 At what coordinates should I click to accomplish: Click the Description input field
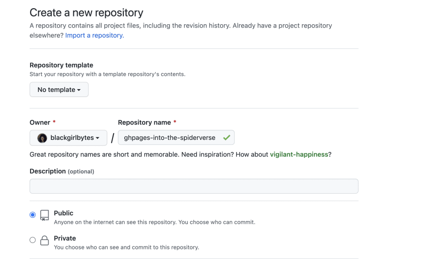point(194,186)
